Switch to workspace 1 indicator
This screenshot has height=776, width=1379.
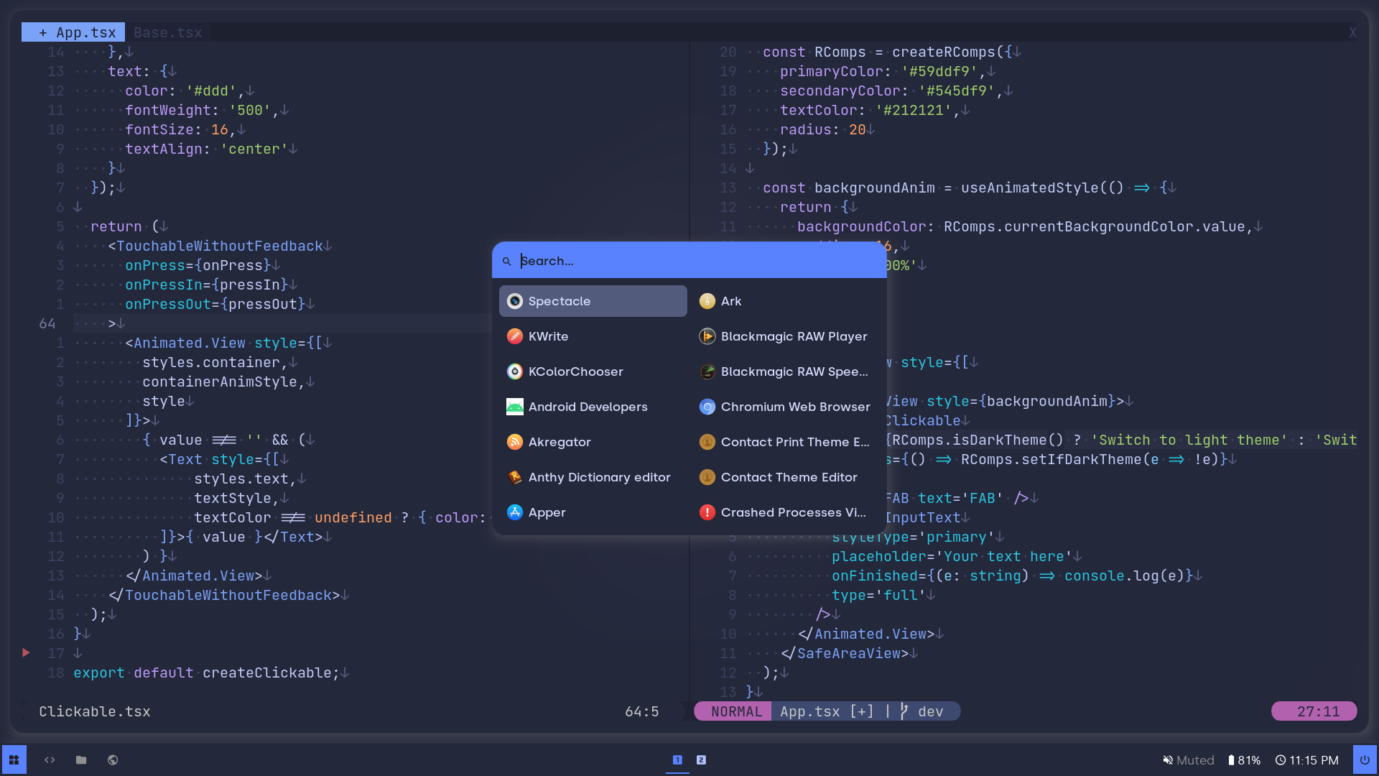click(x=677, y=759)
